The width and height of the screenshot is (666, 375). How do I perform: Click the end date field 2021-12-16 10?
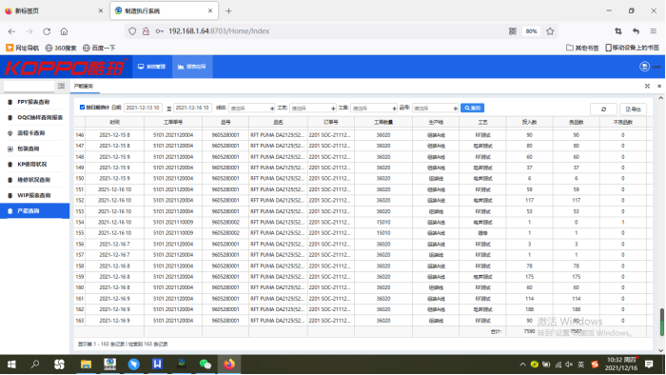[192, 108]
